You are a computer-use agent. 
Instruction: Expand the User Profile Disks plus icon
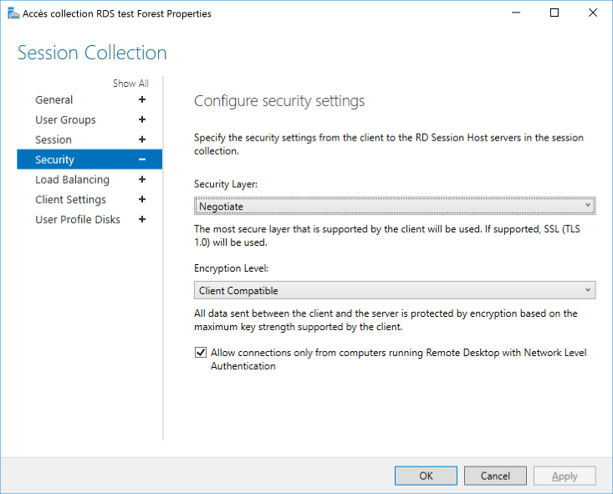142,219
